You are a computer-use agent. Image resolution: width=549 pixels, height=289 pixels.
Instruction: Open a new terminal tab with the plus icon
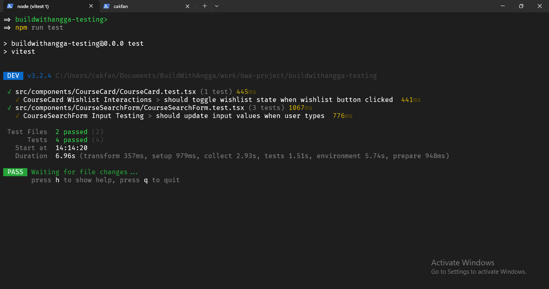point(205,6)
